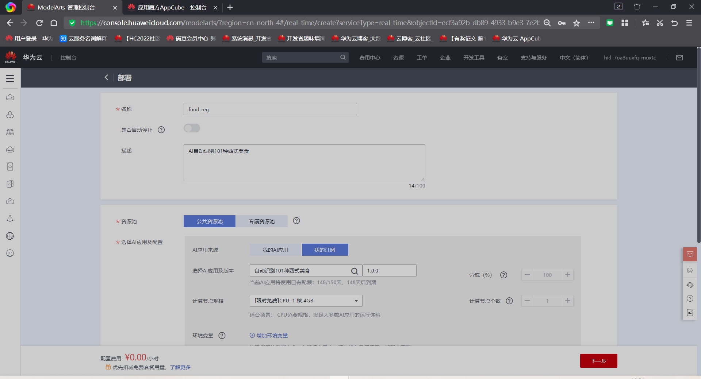Open the customer service headset icon
701x379 pixels.
[690, 285]
